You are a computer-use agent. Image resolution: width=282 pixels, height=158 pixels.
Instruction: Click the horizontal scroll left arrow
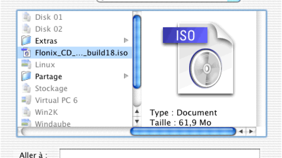click(241, 131)
